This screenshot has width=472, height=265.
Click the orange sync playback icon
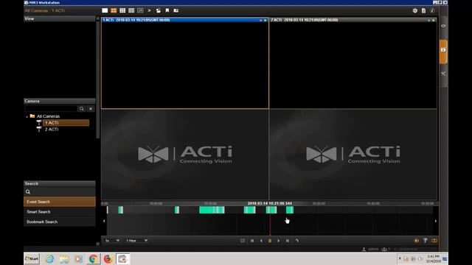tap(434, 241)
